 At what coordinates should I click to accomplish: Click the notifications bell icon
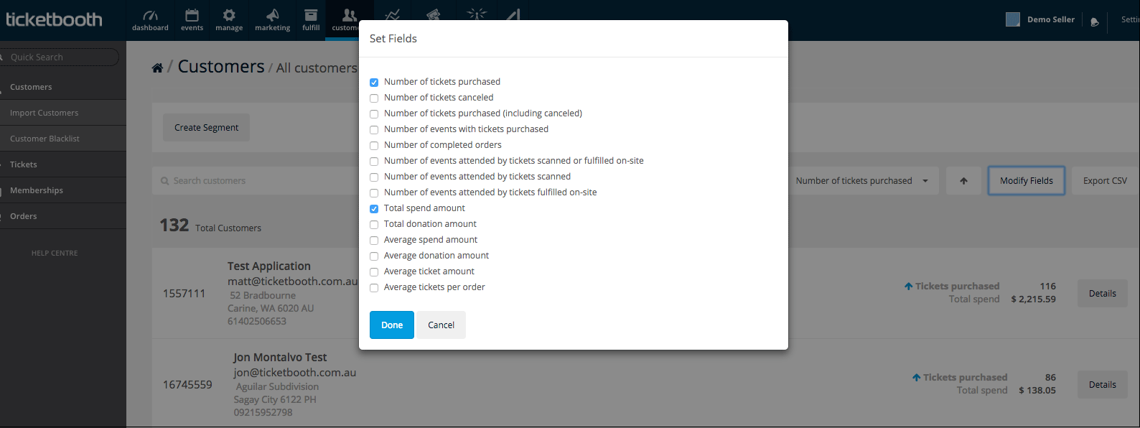coord(1095,22)
